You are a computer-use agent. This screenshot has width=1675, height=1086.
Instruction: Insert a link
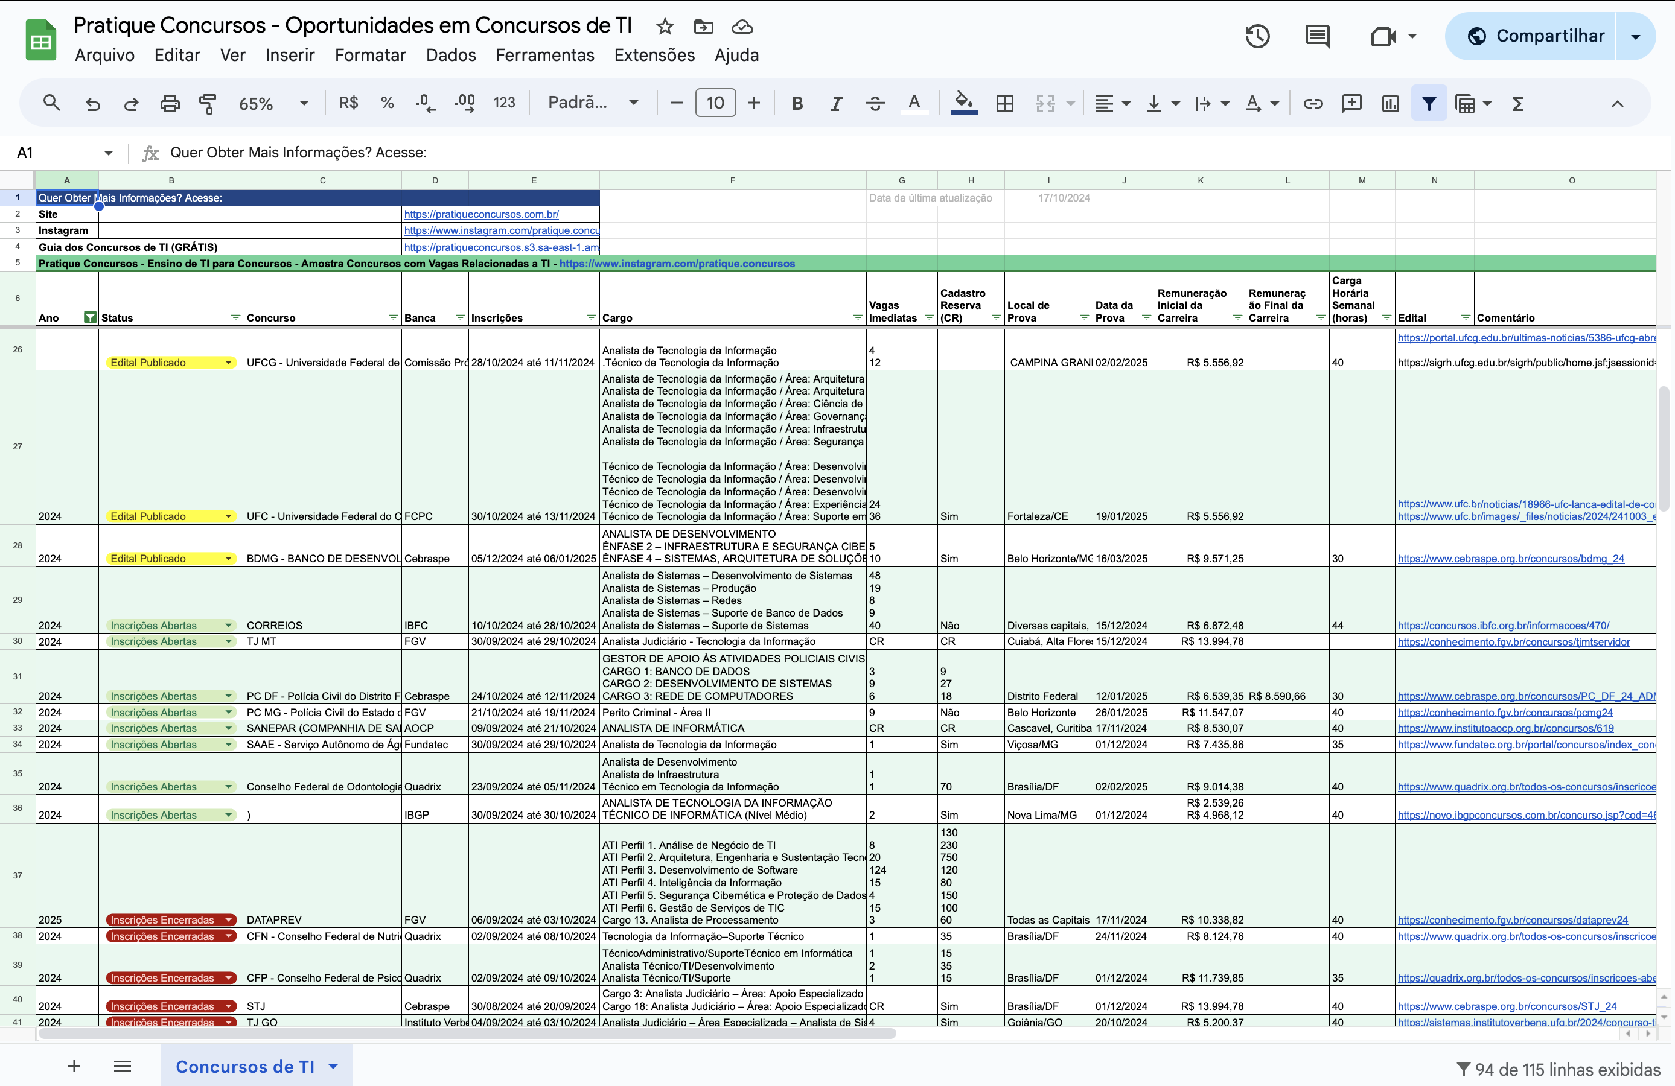1313,103
